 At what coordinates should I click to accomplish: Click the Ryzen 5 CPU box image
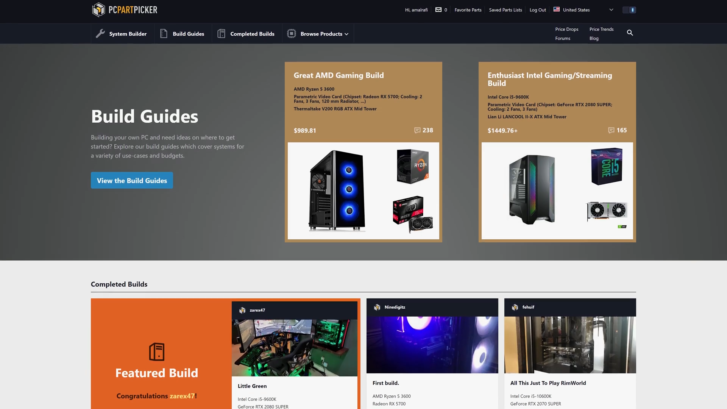pyautogui.click(x=413, y=166)
